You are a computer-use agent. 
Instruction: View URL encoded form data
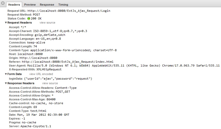(41, 74)
